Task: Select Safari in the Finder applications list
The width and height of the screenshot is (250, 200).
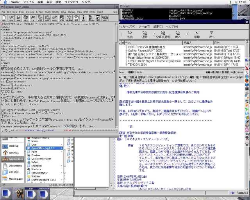Action: (x=34, y=162)
